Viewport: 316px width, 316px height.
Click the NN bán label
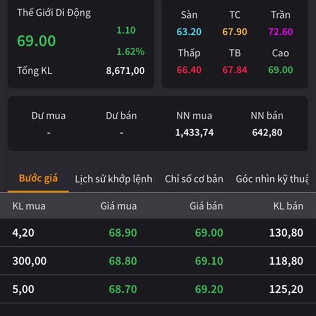(267, 116)
